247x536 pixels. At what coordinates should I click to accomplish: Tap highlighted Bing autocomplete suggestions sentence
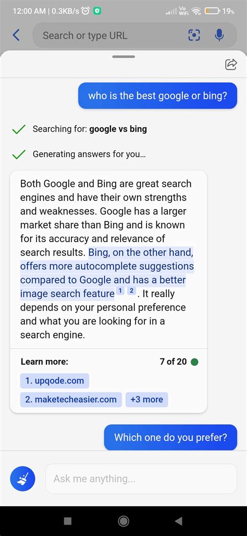107,273
